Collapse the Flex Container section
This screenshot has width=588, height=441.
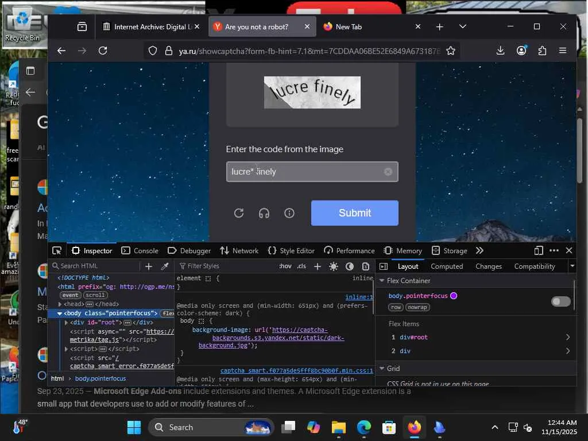click(382, 280)
